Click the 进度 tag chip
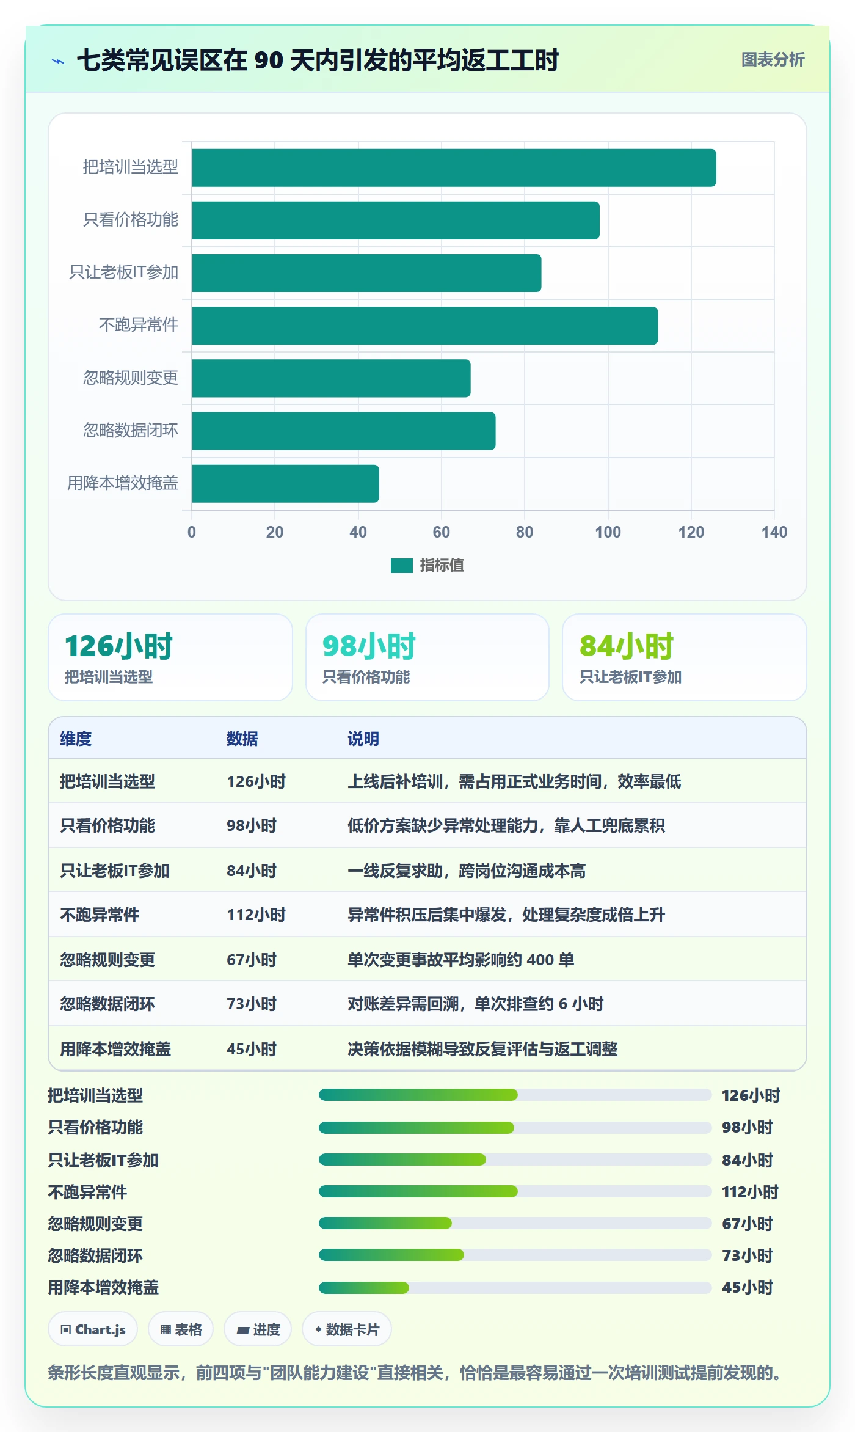Screen dimensions: 855x1432 [x=258, y=1329]
